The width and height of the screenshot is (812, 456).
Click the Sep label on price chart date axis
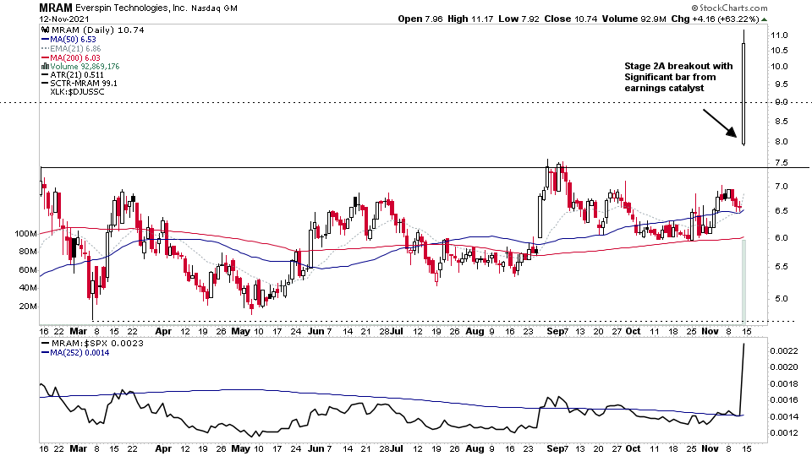555,331
